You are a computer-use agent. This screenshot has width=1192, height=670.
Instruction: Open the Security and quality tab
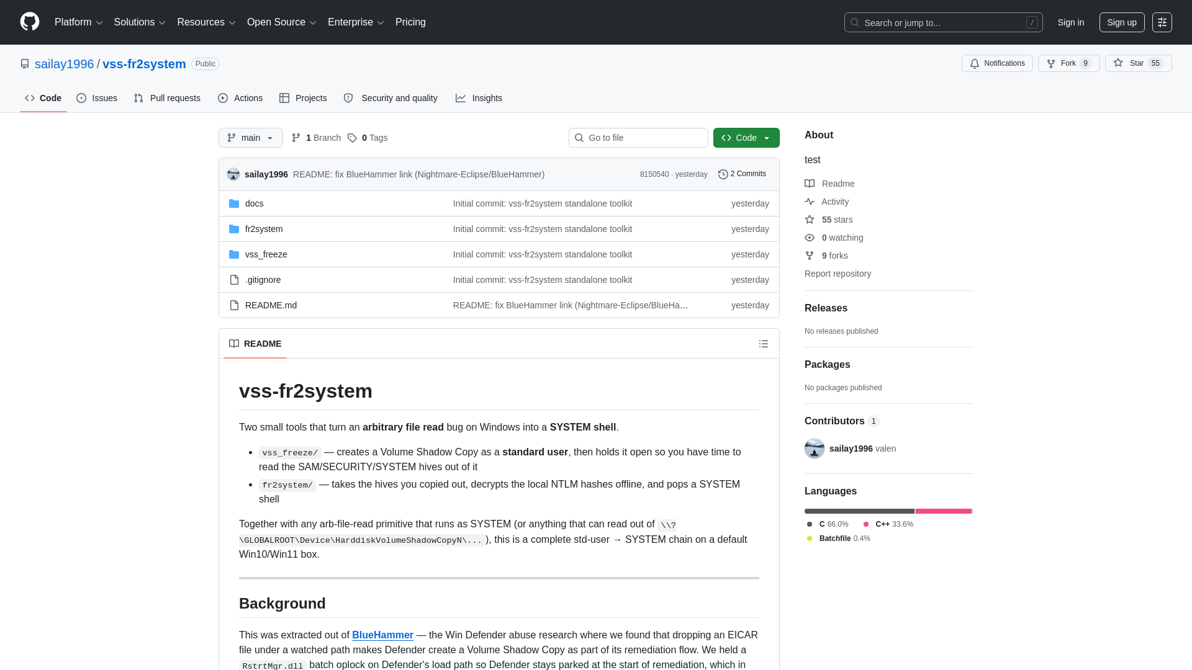coord(391,98)
